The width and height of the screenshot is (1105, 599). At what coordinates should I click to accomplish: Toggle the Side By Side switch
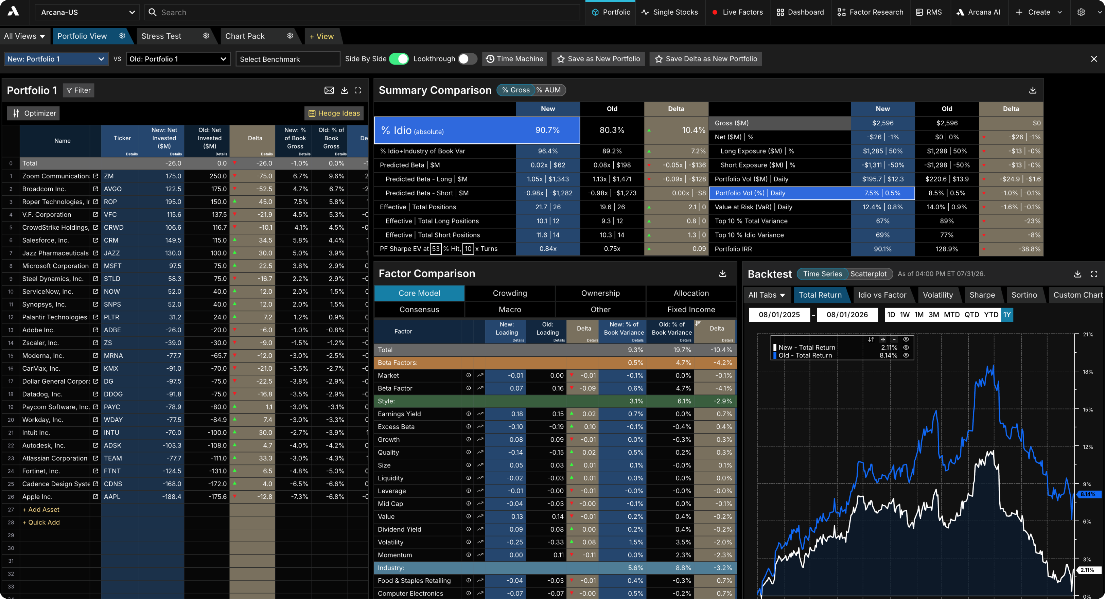coord(399,59)
